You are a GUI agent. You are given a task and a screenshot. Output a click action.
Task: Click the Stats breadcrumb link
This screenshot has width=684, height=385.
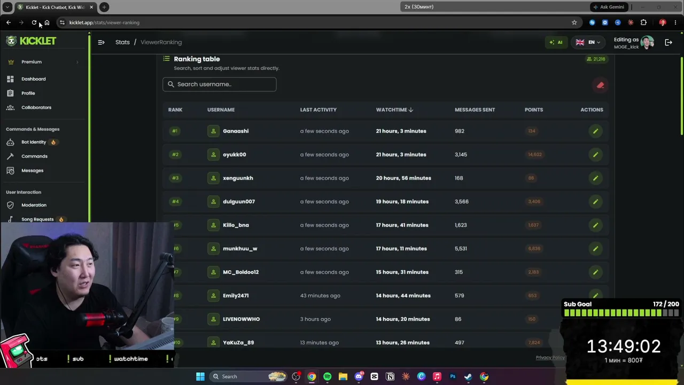(122, 42)
